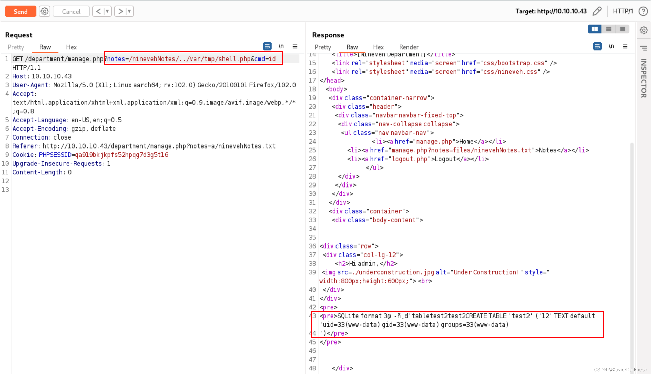Expand the next request history dropdown

click(x=129, y=11)
